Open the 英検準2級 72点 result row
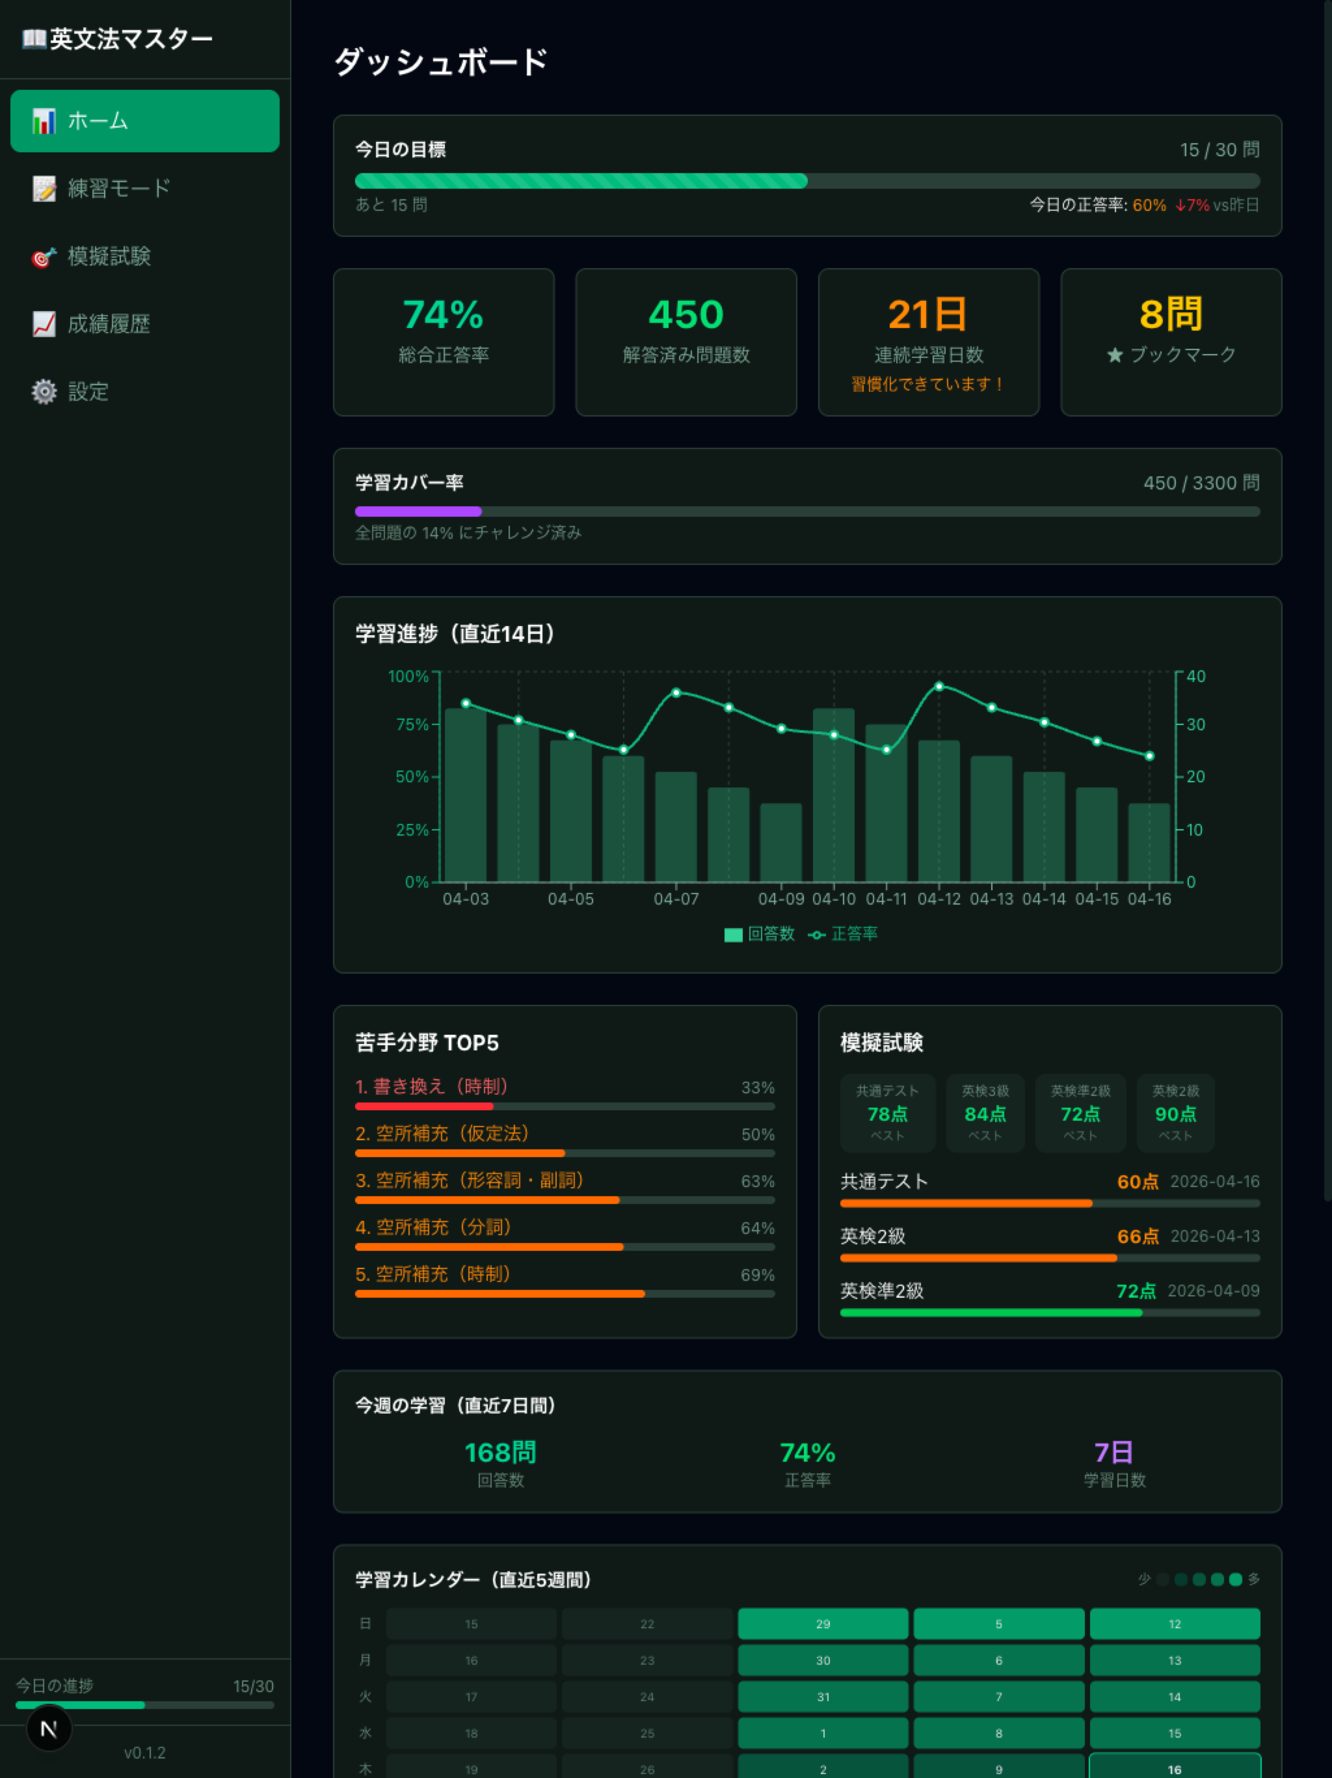Image resolution: width=1332 pixels, height=1778 pixels. click(x=1049, y=1296)
